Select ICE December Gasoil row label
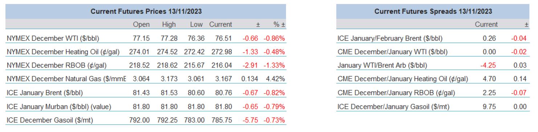 pyautogui.click(x=50, y=120)
